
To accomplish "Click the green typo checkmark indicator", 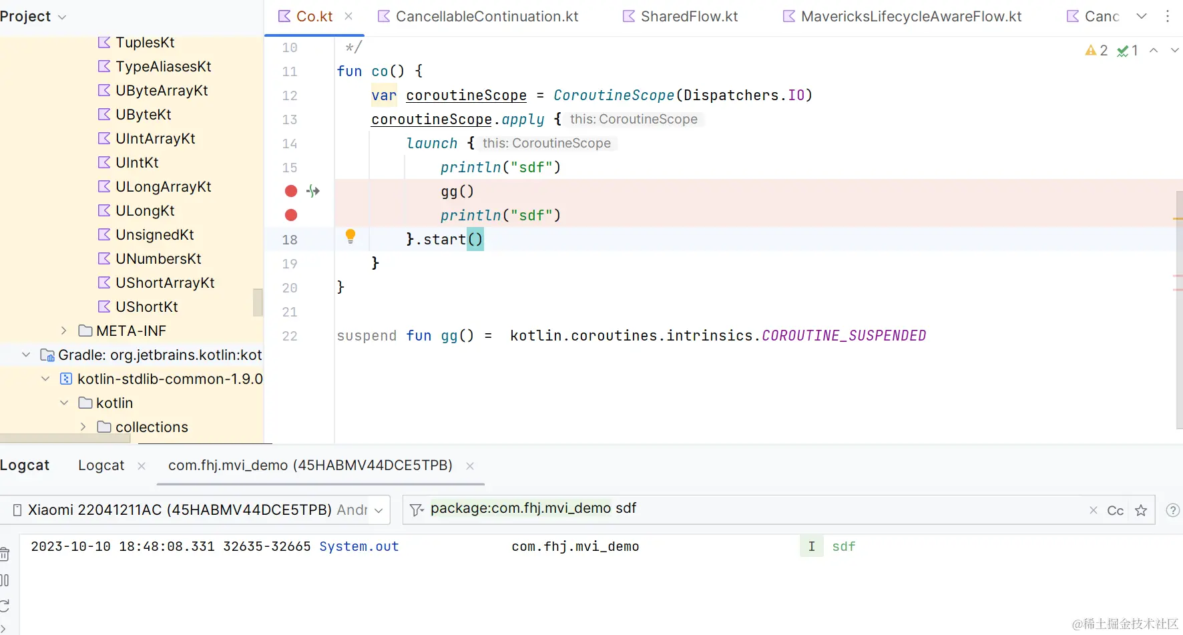I will click(1128, 51).
